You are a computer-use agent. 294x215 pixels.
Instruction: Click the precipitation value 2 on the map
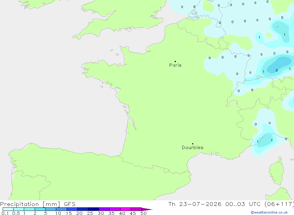point(277,70)
